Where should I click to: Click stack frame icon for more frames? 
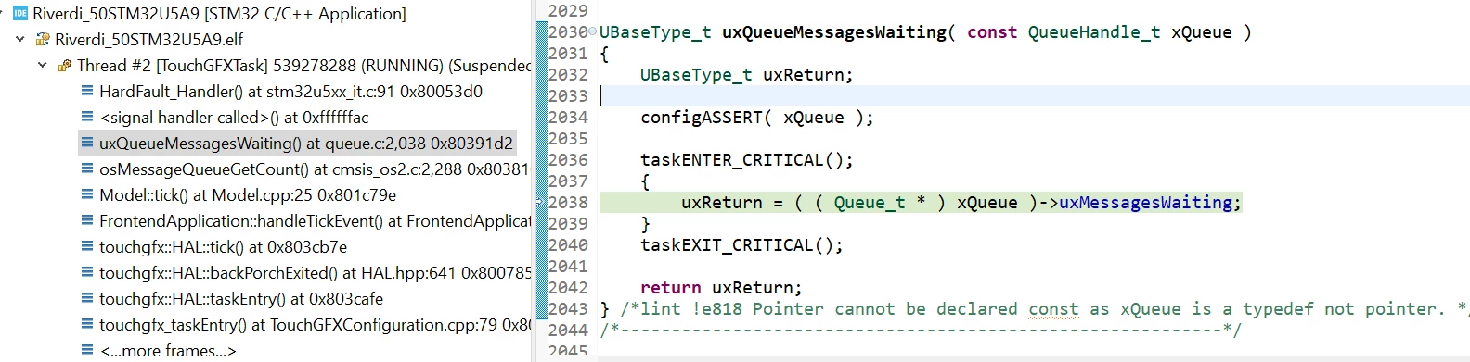tap(87, 350)
